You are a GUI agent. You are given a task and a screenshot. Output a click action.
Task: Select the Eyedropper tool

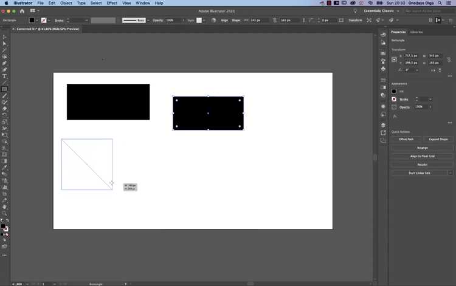point(4,168)
